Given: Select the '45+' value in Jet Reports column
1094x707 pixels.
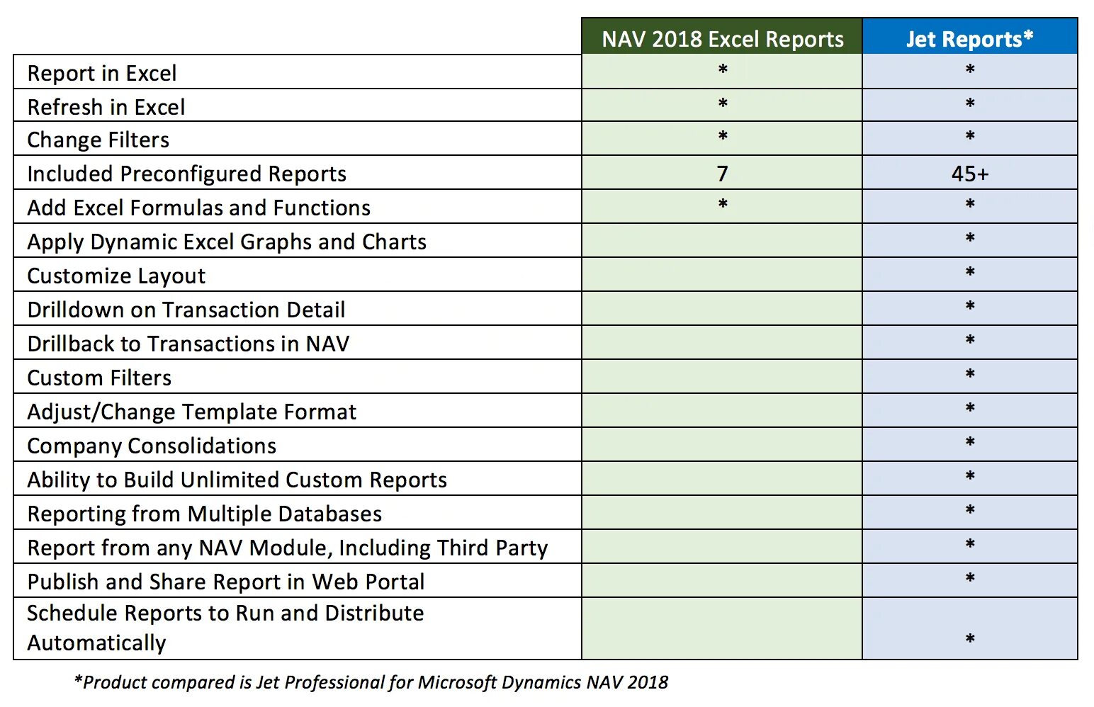Looking at the screenshot, I should coord(970,174).
